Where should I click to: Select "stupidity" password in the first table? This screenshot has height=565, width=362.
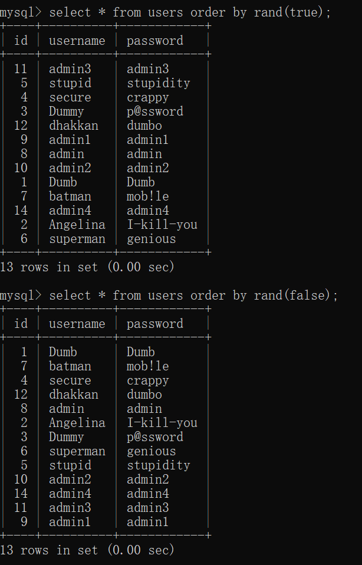coord(159,83)
